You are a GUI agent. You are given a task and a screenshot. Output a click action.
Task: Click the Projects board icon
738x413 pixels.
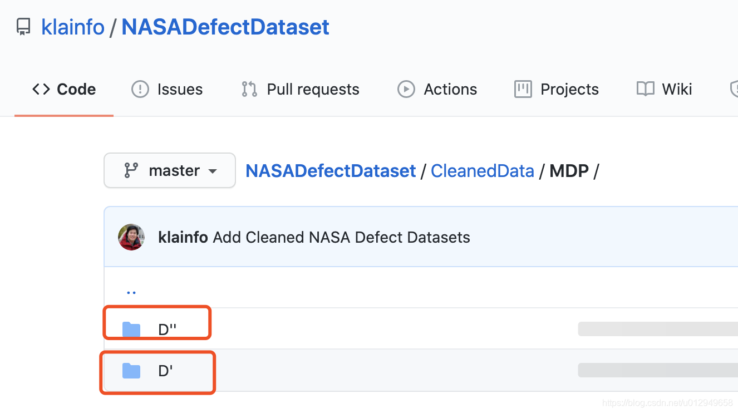coord(523,89)
